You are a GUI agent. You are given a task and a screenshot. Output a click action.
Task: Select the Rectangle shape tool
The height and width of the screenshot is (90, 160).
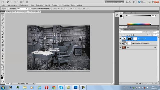(3, 62)
